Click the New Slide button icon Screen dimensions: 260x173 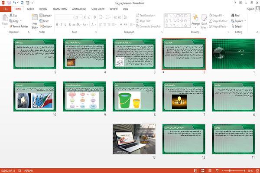[35, 17]
